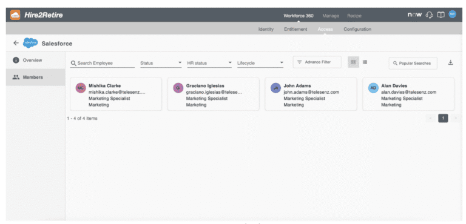Image resolution: width=466 pixels, height=224 pixels.
Task: Click John Adams's JA avatar
Action: (x=275, y=88)
